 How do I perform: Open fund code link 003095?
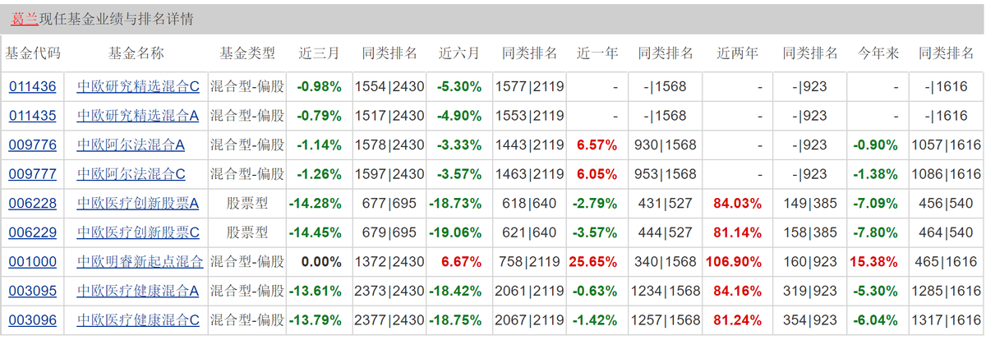point(33,291)
